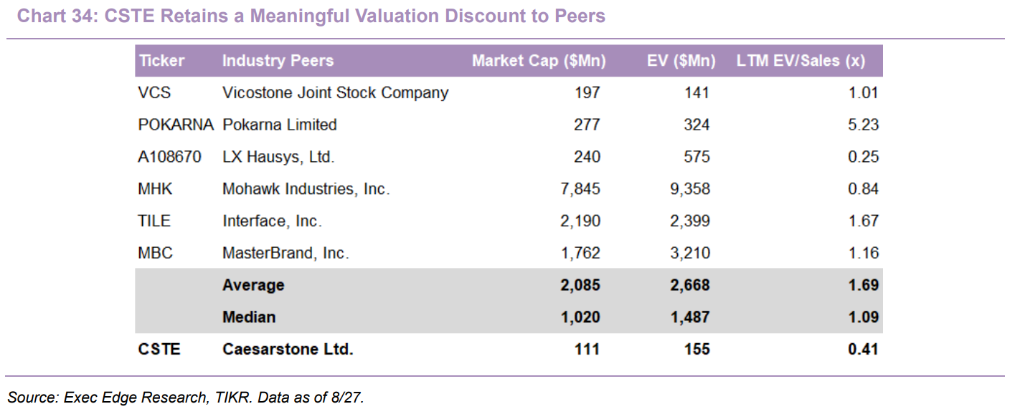Select the EV ($Mn) column header

pyautogui.click(x=681, y=61)
